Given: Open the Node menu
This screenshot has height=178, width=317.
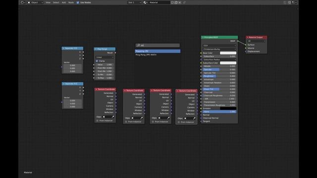Looking at the screenshot, I should (71, 2).
